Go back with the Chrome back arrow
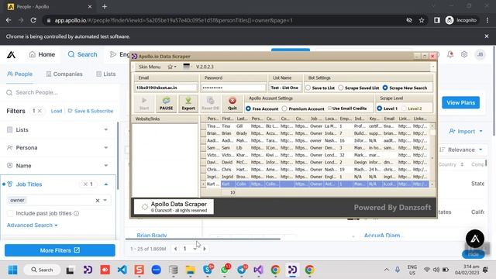496x279 pixels. [x=9, y=20]
